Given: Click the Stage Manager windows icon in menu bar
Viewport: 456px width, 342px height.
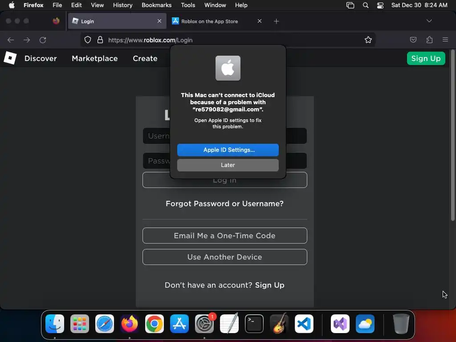Looking at the screenshot, I should [x=350, y=5].
